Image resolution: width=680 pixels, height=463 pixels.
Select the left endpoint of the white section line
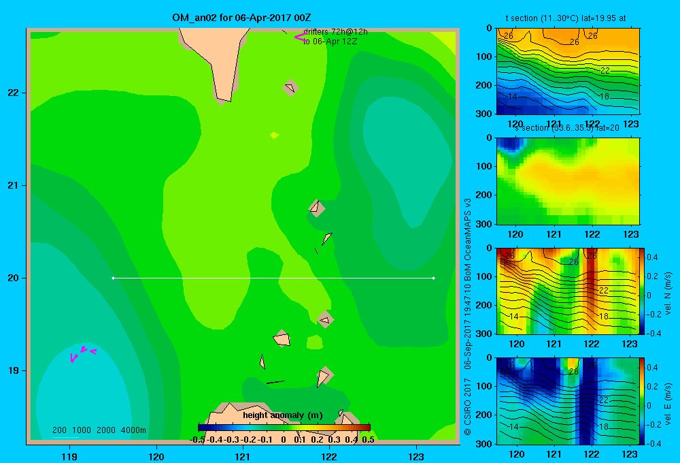point(113,278)
